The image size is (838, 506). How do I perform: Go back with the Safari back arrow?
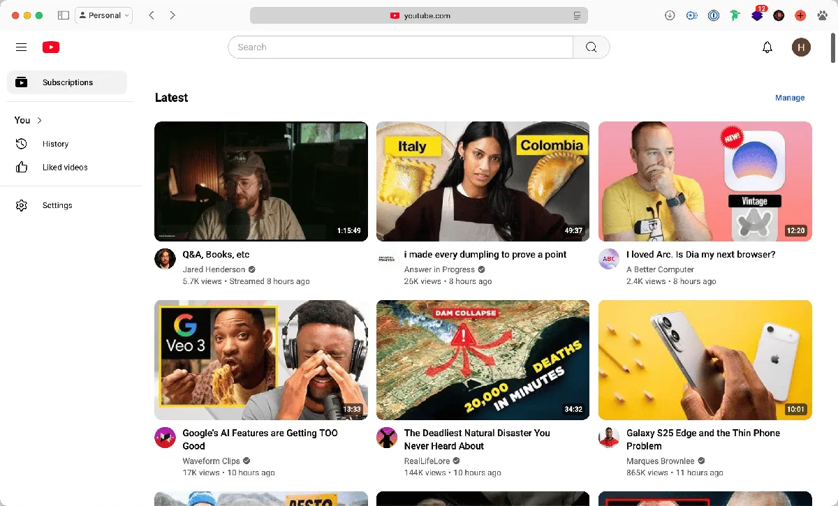tap(152, 15)
